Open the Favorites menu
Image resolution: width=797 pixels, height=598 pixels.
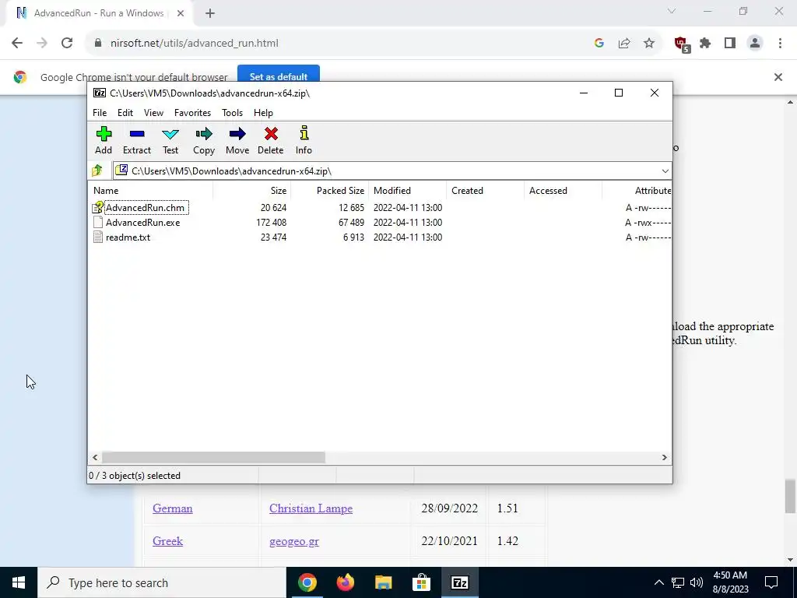[x=193, y=113]
